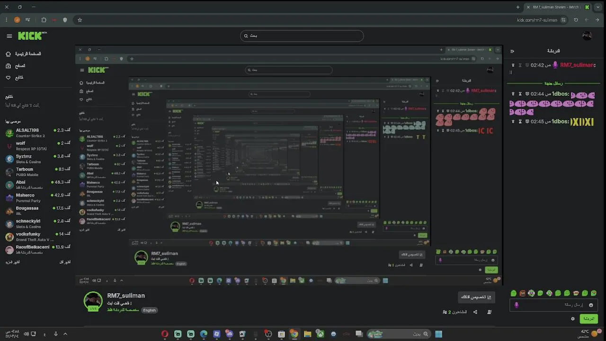
Task: Open the browser three-dot menu
Action: click(x=6, y=20)
